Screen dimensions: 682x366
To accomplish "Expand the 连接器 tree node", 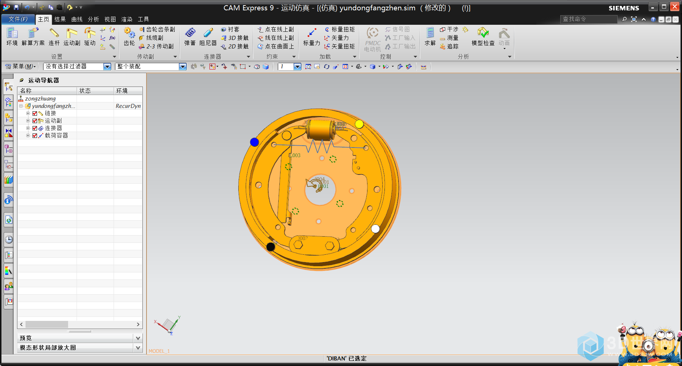I will (x=28, y=128).
